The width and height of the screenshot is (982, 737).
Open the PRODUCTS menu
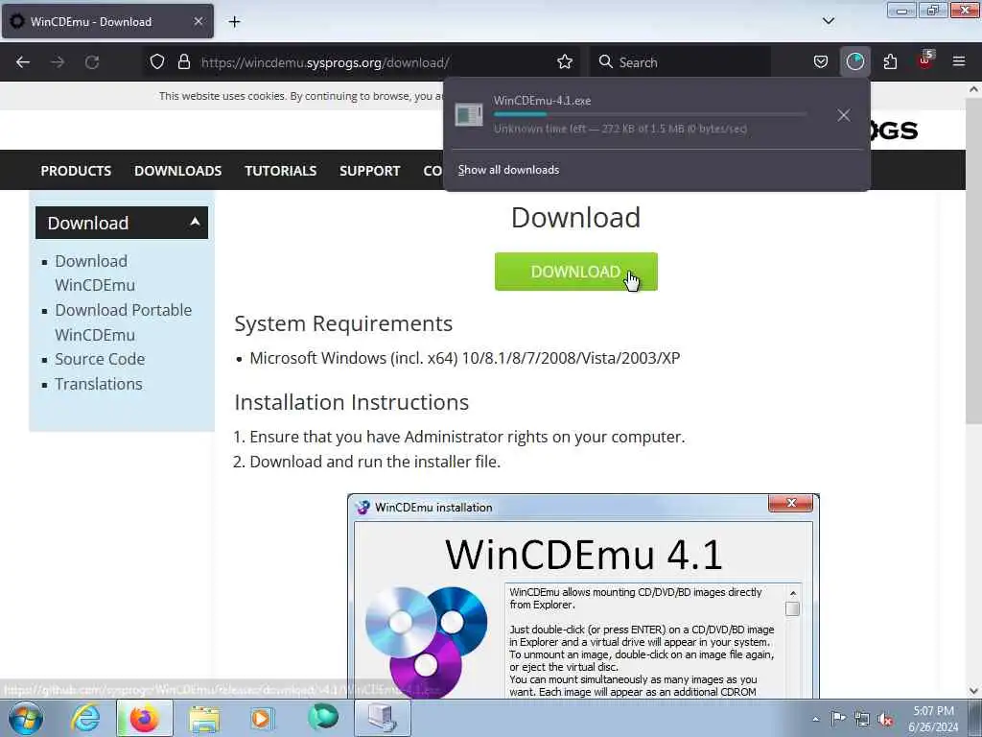76,171
